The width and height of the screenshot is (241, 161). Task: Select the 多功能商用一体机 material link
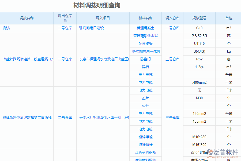pos(145,51)
